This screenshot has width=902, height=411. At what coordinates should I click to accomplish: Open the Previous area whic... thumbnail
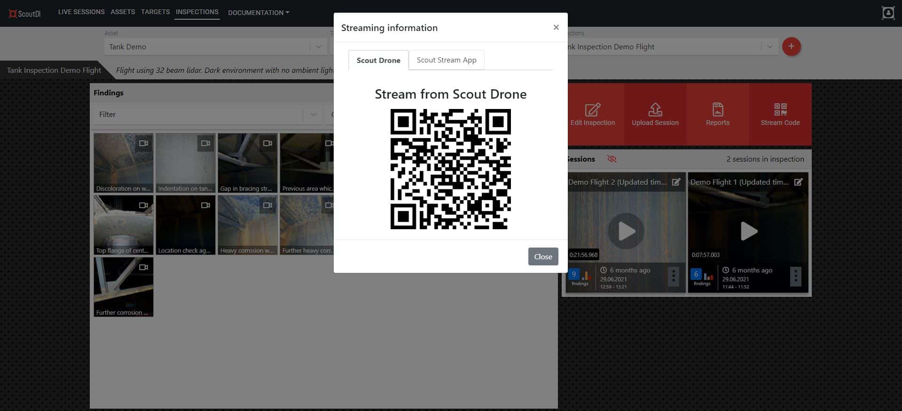(x=307, y=163)
